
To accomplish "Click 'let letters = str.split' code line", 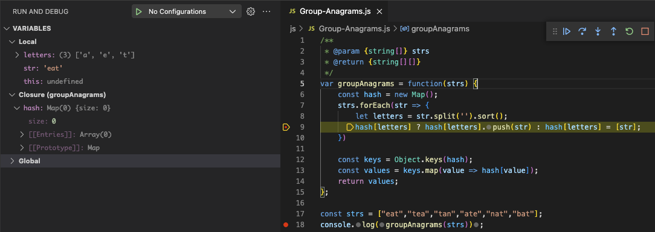I will [x=431, y=116].
